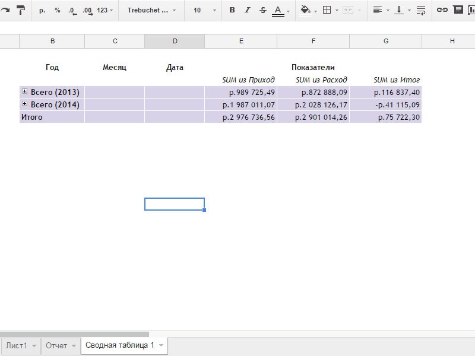Click the Год header cell
This screenshot has height=356, width=475.
click(x=52, y=67)
